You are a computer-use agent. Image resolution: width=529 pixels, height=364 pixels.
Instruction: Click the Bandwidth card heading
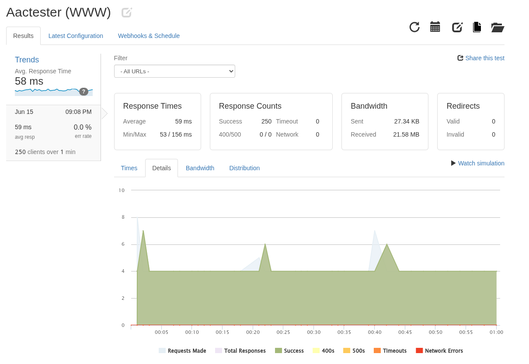click(369, 106)
